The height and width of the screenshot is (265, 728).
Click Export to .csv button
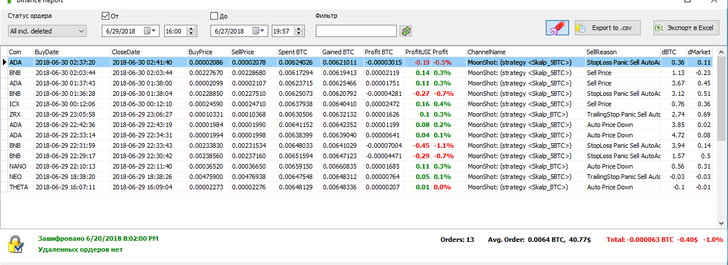coord(607,28)
